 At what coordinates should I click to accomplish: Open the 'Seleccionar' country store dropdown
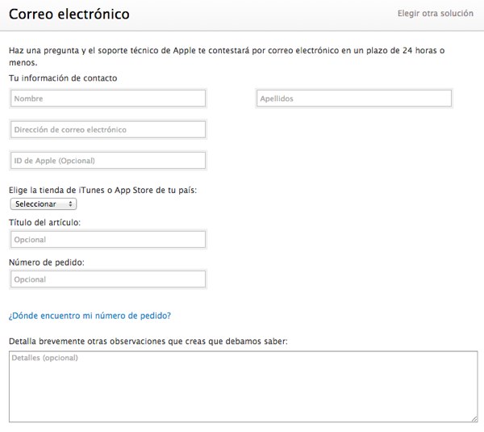[x=43, y=204]
